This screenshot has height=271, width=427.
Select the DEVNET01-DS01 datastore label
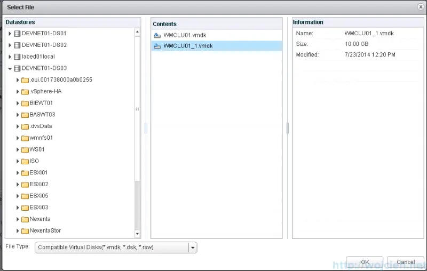[44, 34]
